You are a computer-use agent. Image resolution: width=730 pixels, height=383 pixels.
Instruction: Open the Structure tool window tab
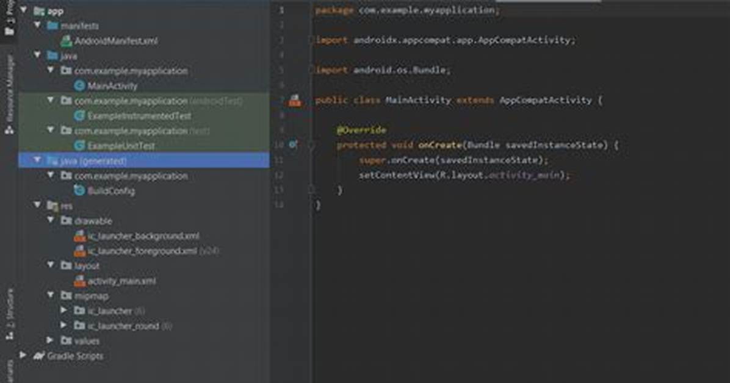point(9,313)
